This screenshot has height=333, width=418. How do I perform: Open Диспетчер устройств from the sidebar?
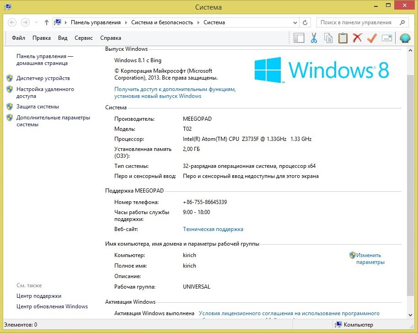tap(43, 78)
